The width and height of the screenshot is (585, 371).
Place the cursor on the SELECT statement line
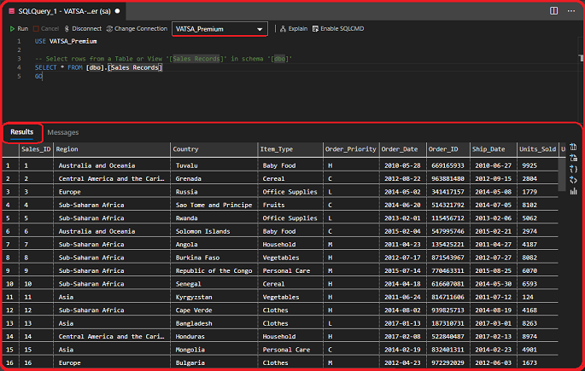(98, 67)
